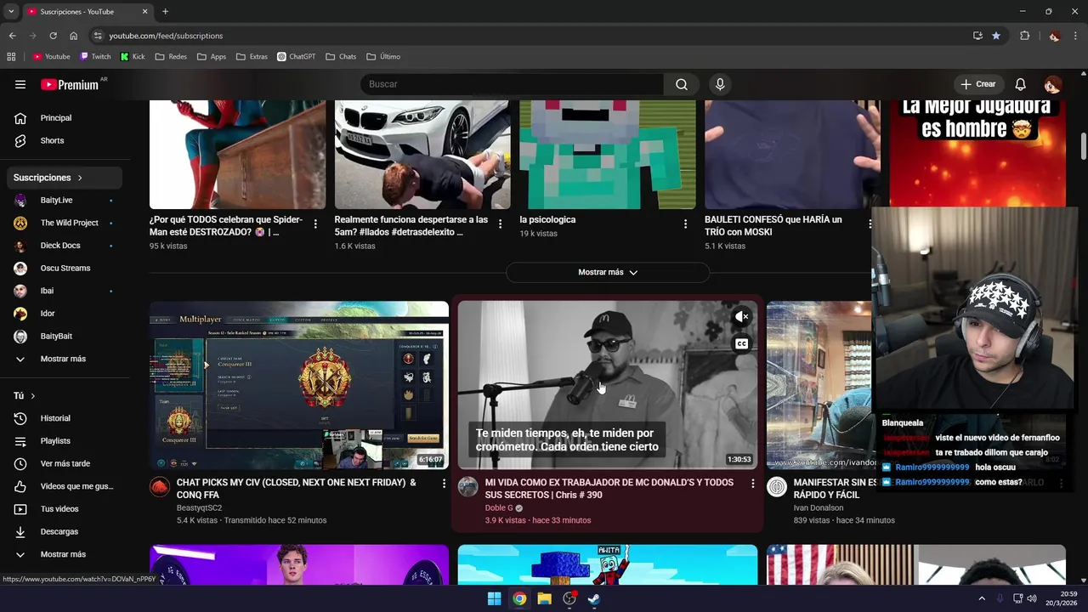1088x612 pixels.
Task: Open the BaityBait subscription
Action: pos(66,336)
